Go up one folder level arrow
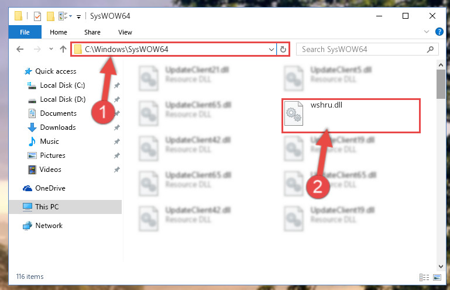This screenshot has width=450, height=290. [63, 49]
